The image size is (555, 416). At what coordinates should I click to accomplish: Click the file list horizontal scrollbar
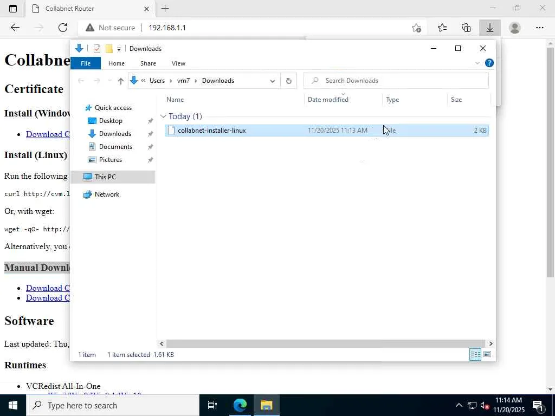[x=325, y=344]
